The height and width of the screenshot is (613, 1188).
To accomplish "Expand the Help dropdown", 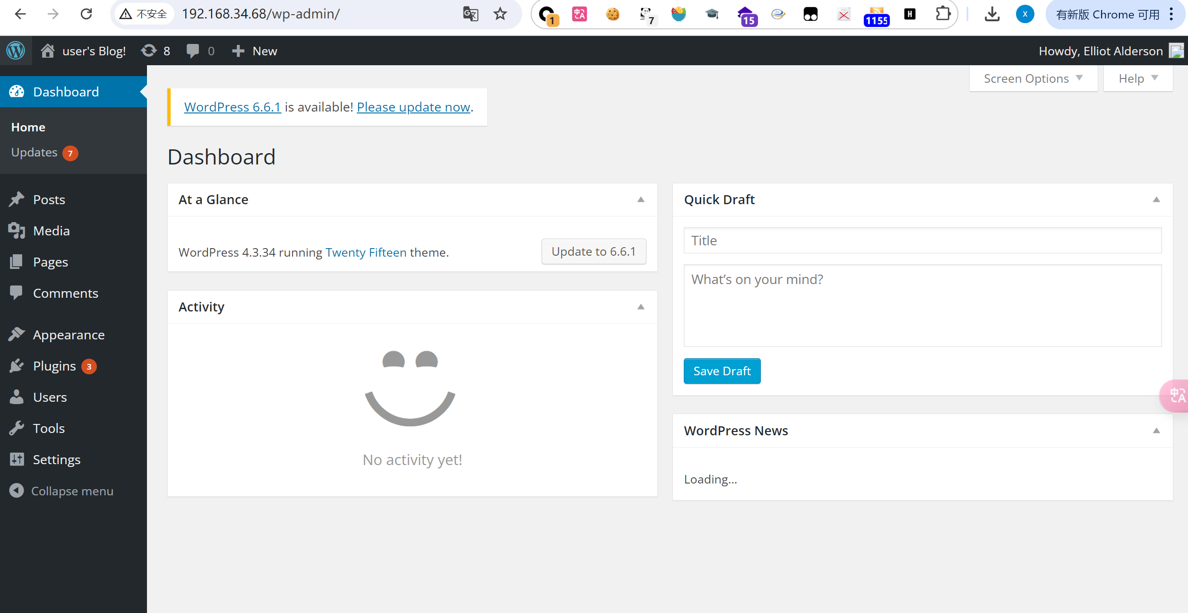I will [x=1138, y=78].
